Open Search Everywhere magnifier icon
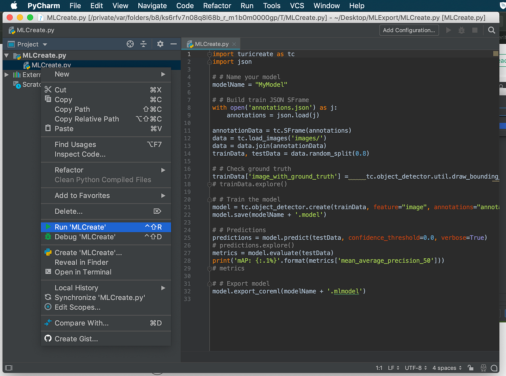The image size is (506, 376). tap(491, 30)
